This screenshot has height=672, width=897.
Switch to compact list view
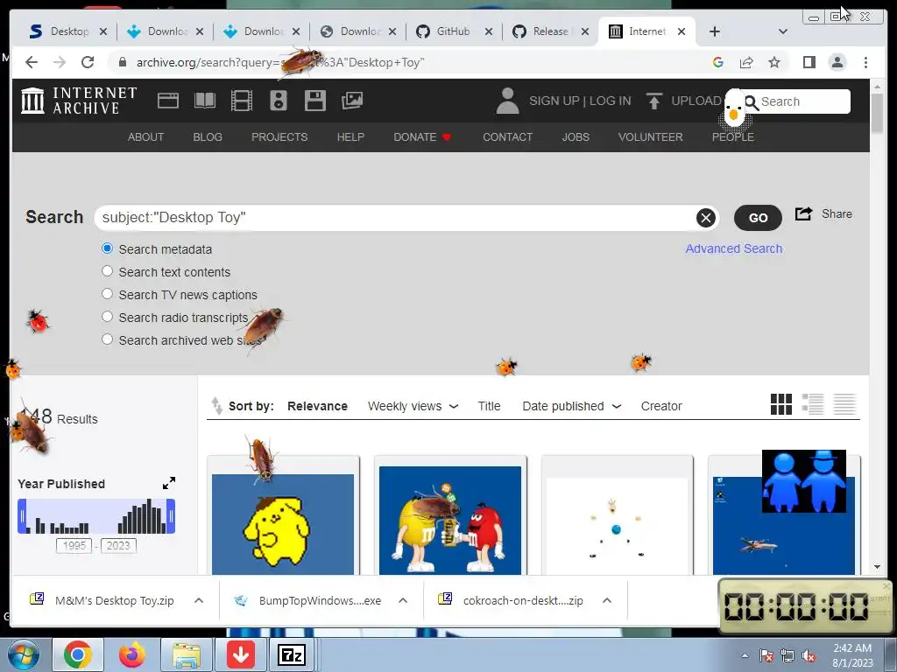point(844,404)
